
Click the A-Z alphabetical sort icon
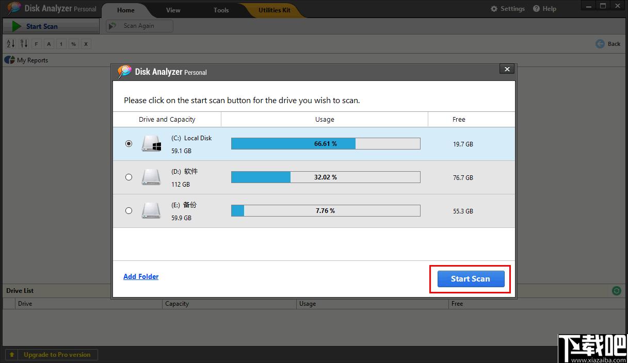click(x=11, y=44)
